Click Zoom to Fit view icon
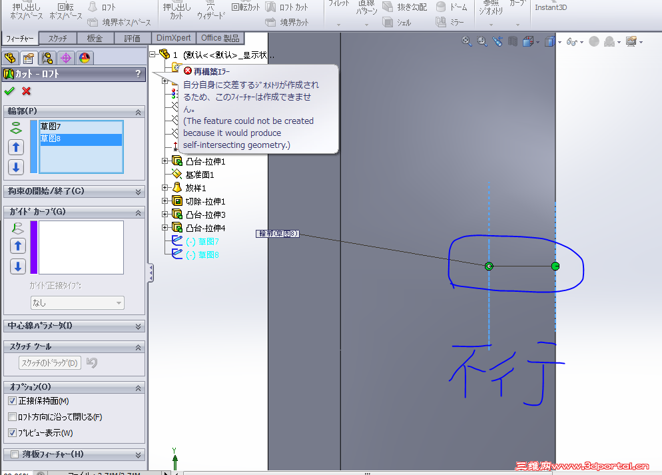 [x=466, y=41]
